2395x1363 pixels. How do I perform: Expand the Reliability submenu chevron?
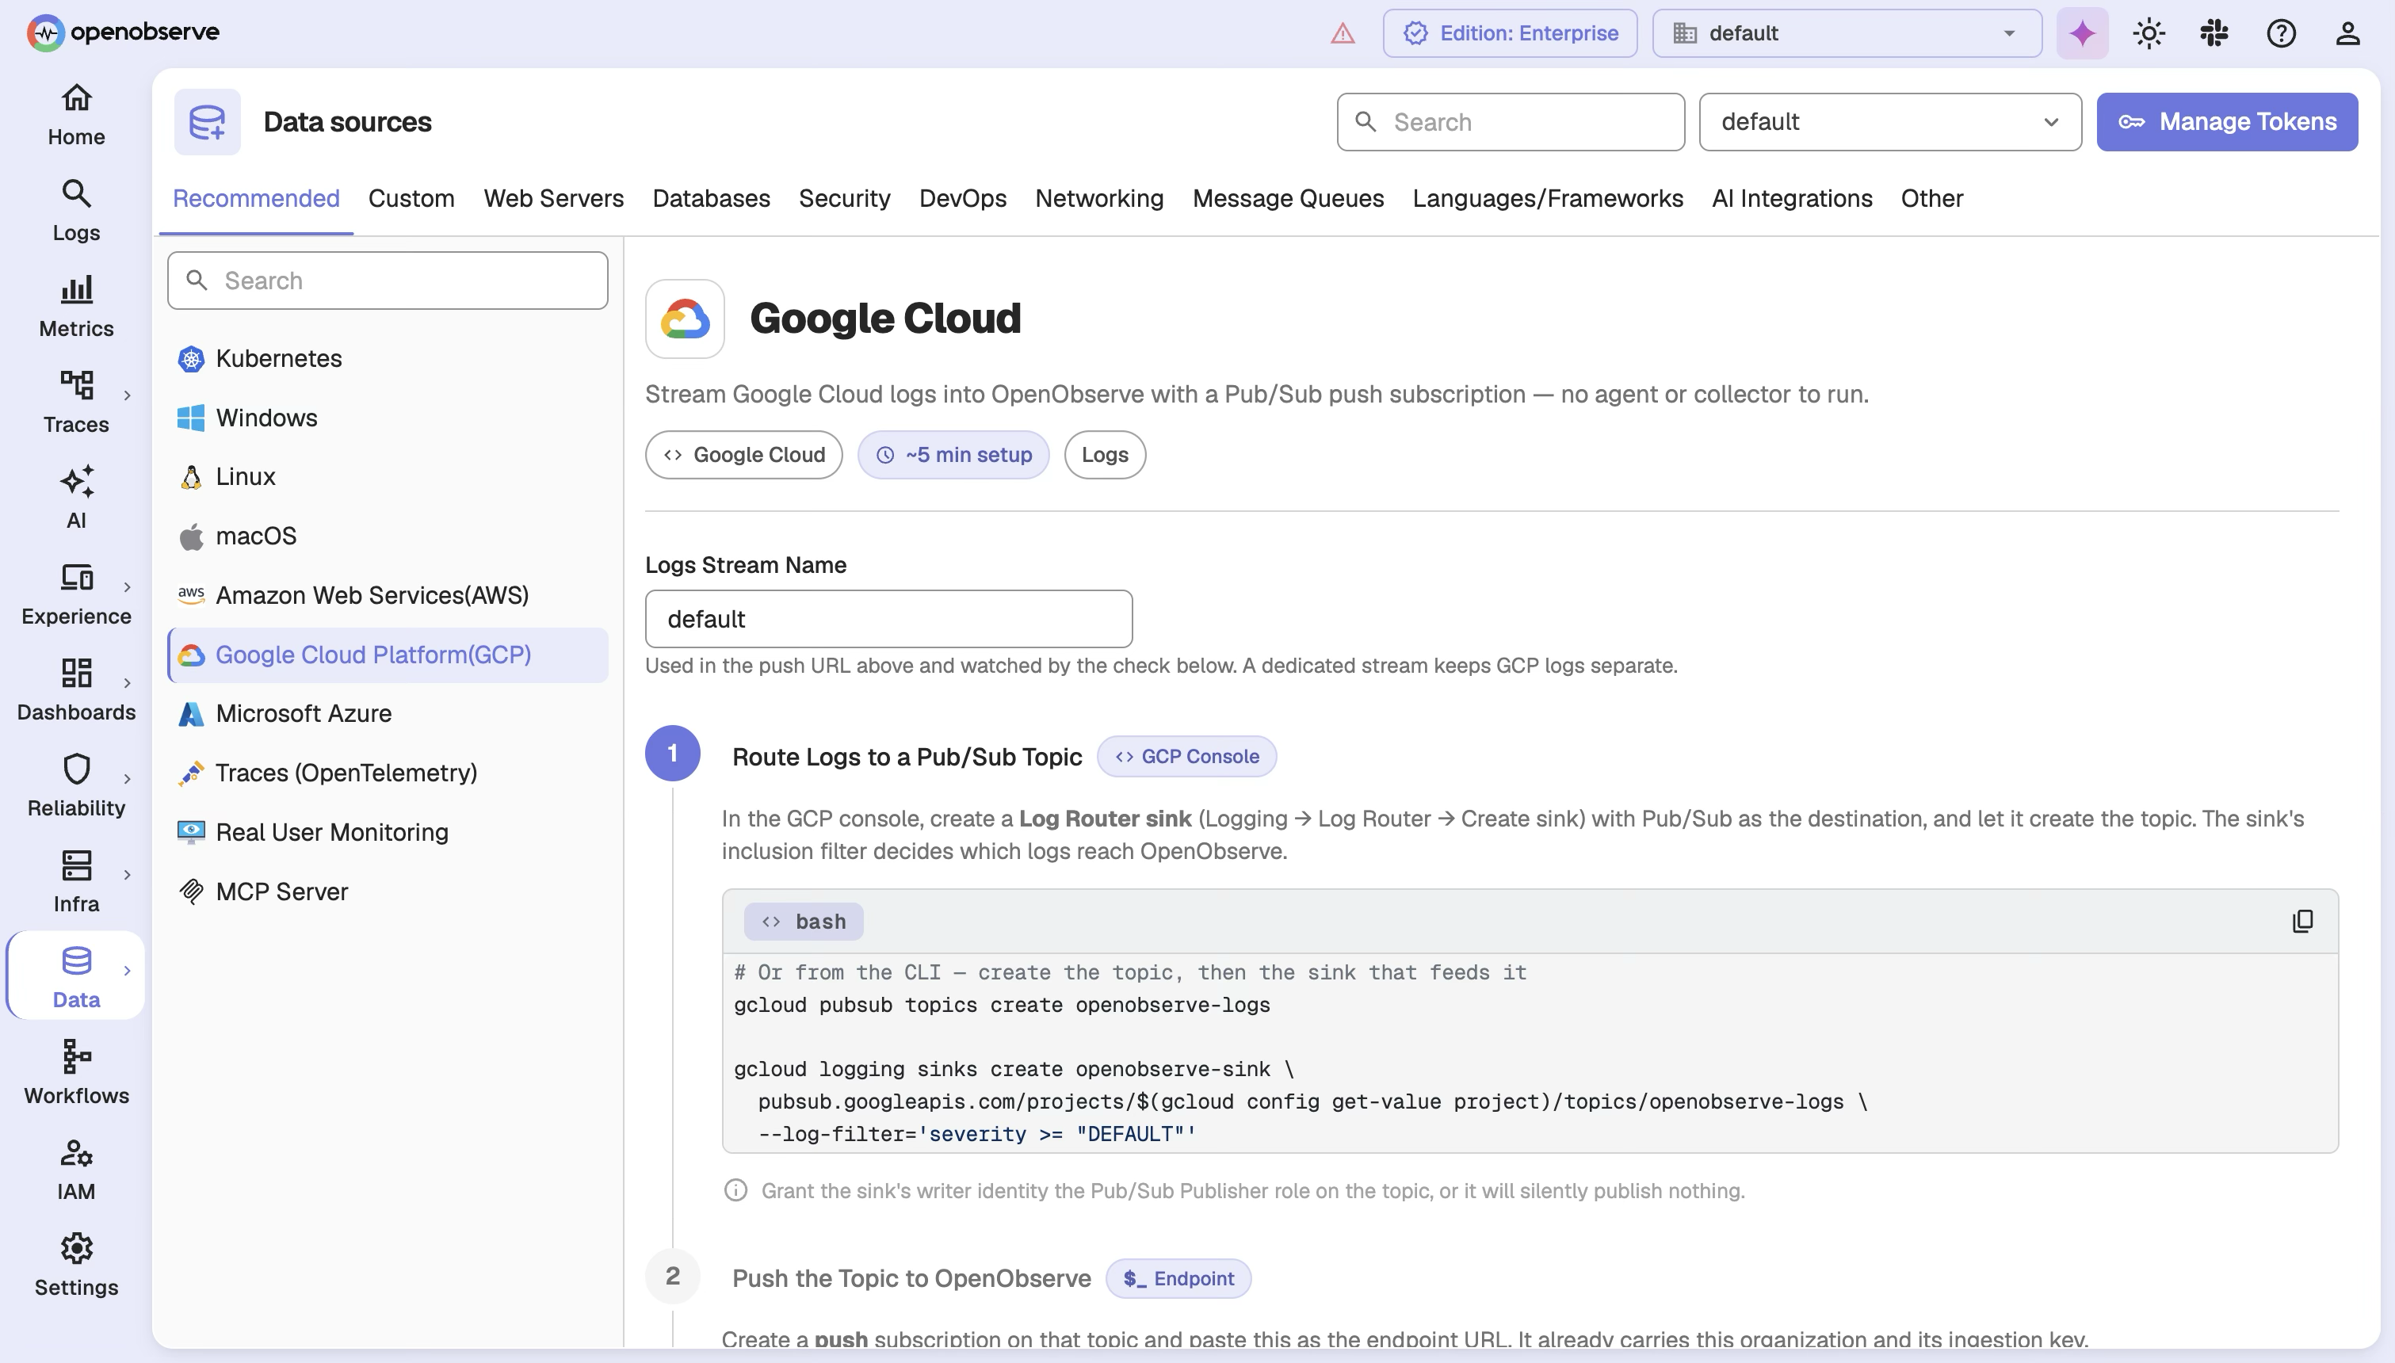tap(128, 779)
